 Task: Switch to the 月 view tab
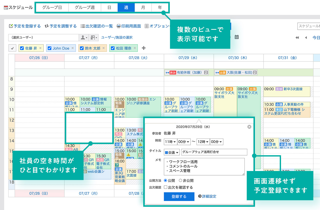point(143,7)
